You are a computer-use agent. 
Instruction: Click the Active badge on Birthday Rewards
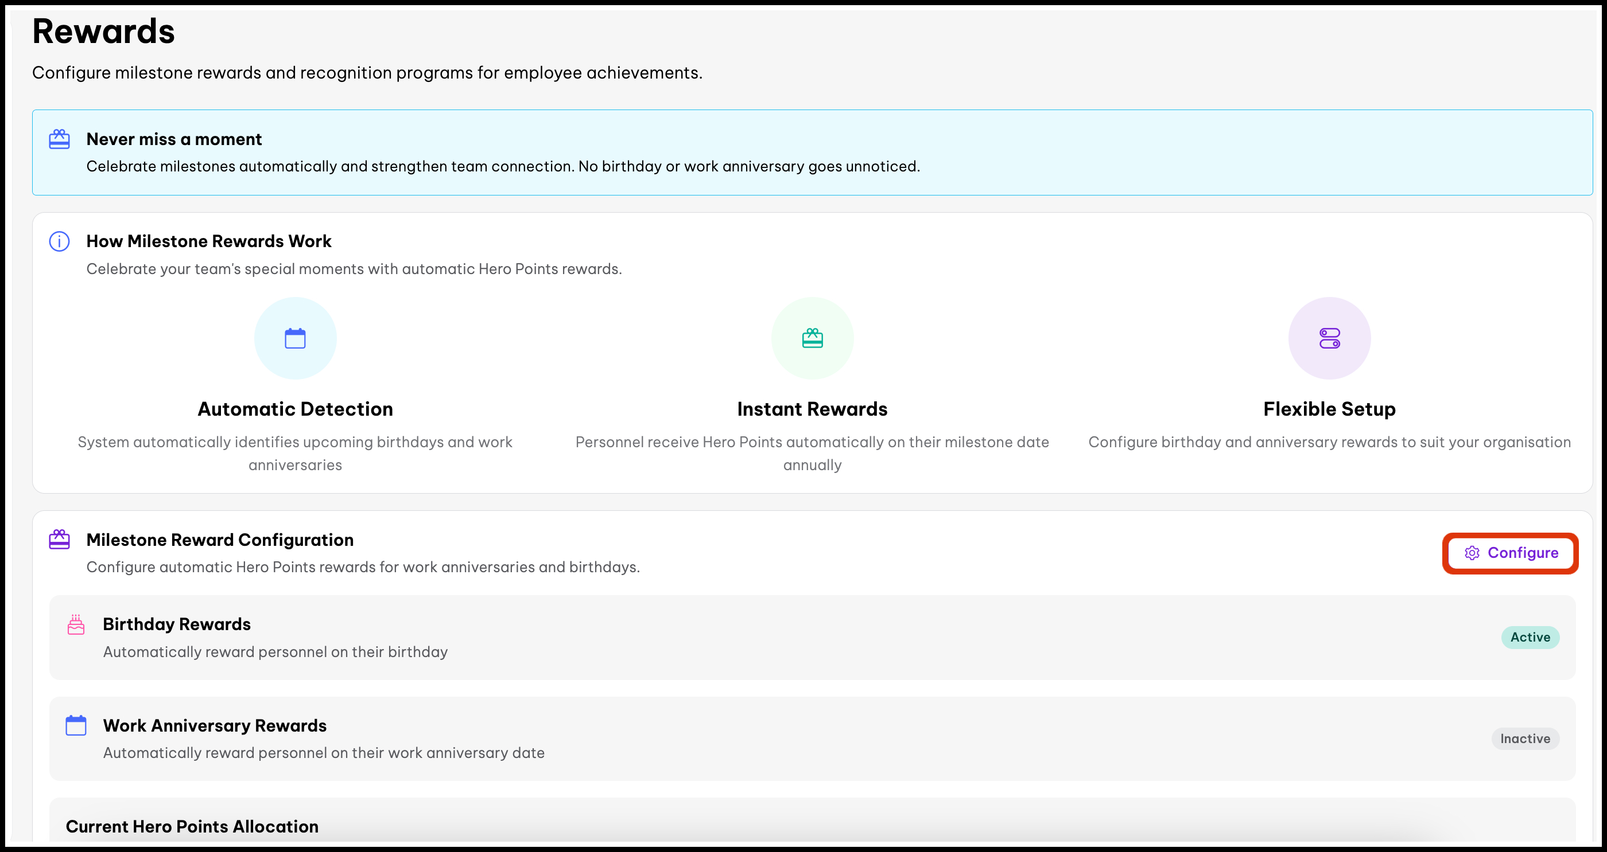[1530, 638]
